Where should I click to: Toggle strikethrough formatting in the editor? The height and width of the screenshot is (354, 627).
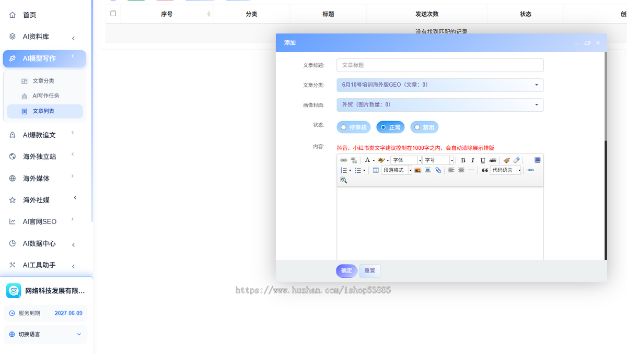pos(493,160)
